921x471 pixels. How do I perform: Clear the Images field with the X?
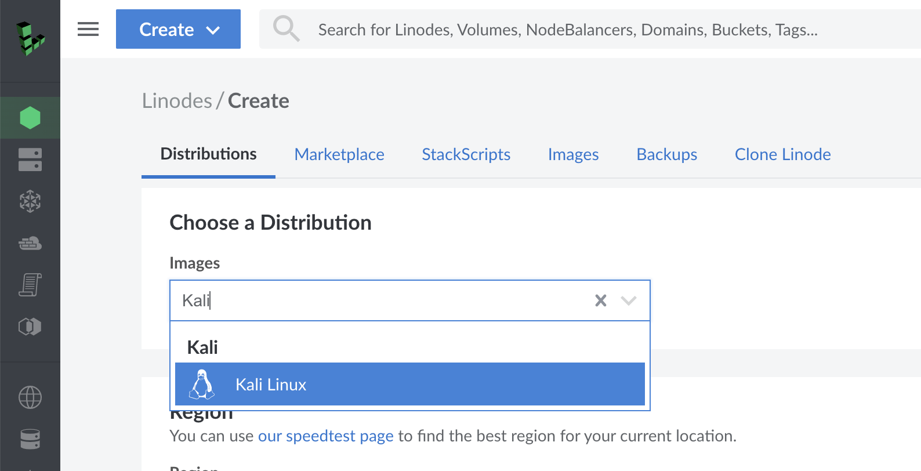point(601,300)
